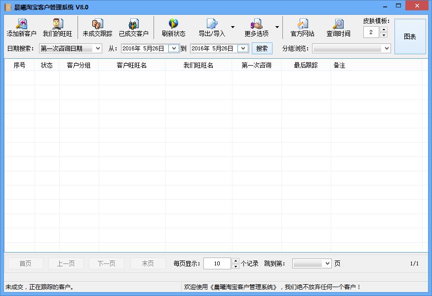This screenshot has height=296, width=432.
Task: Click the 下一页 next page button
Action: tap(107, 263)
